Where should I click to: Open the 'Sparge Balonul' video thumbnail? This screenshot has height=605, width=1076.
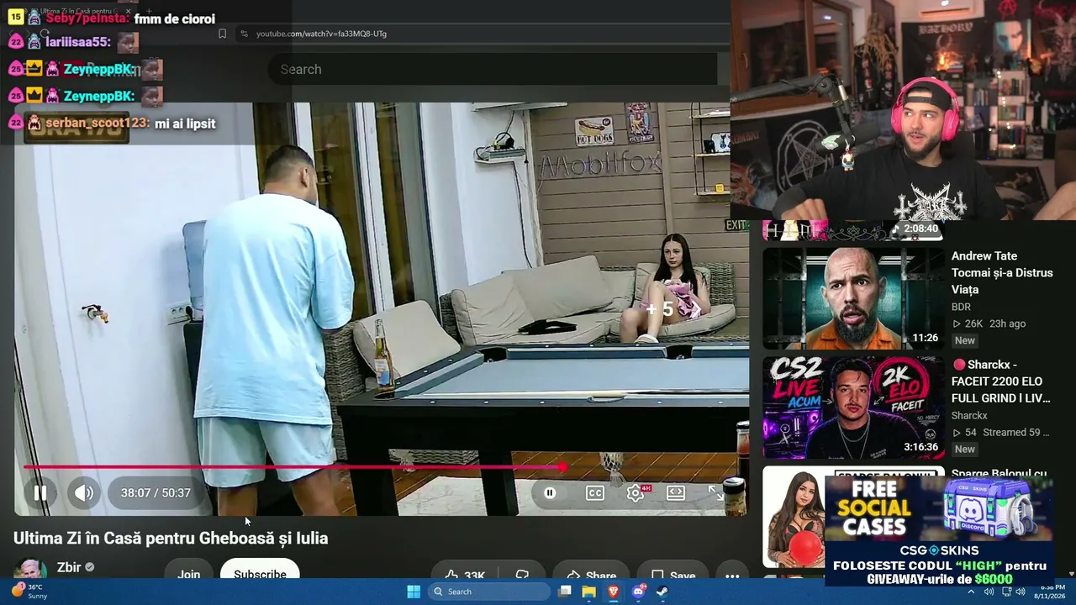794,517
